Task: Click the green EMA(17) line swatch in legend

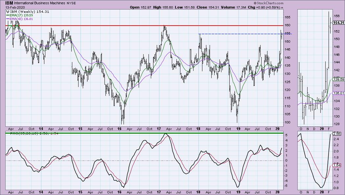Action: coord(8,15)
